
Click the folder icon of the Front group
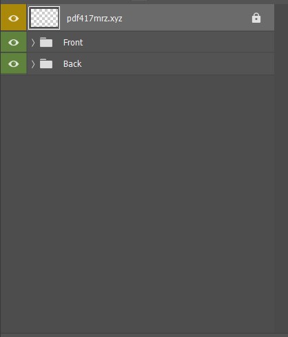(x=46, y=42)
